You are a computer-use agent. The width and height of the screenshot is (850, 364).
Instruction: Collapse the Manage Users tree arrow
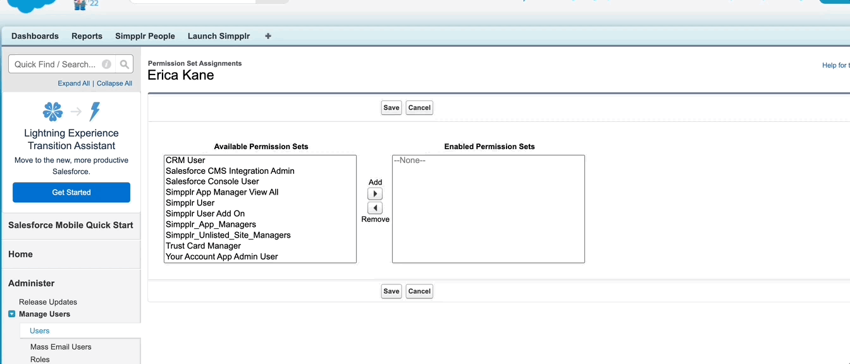[x=11, y=314]
